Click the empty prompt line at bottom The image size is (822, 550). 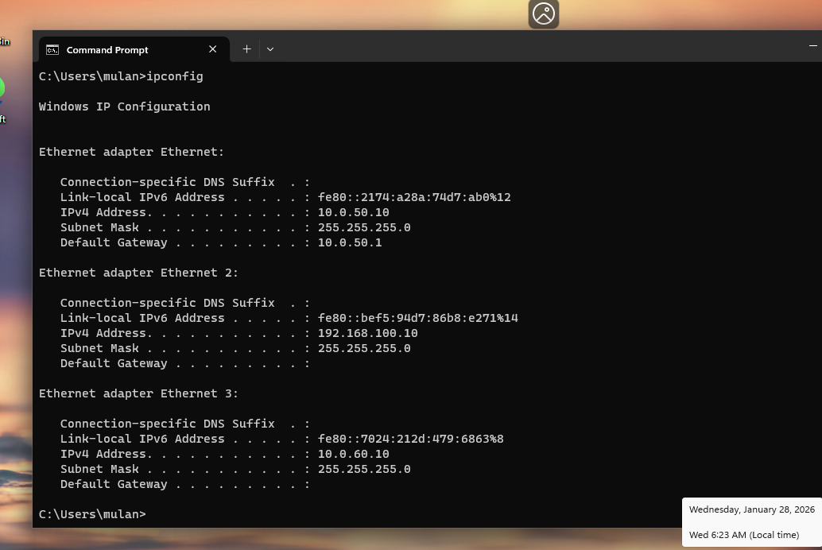click(318, 514)
